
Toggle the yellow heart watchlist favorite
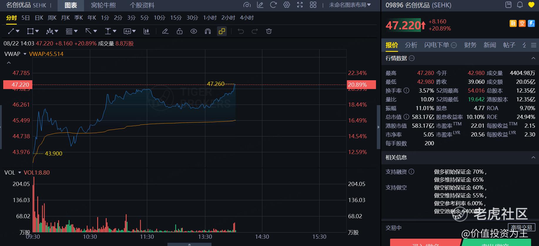pos(531,5)
